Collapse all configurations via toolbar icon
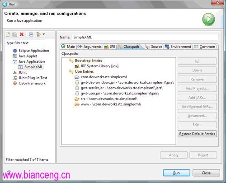226x183 pixels. click(31, 34)
